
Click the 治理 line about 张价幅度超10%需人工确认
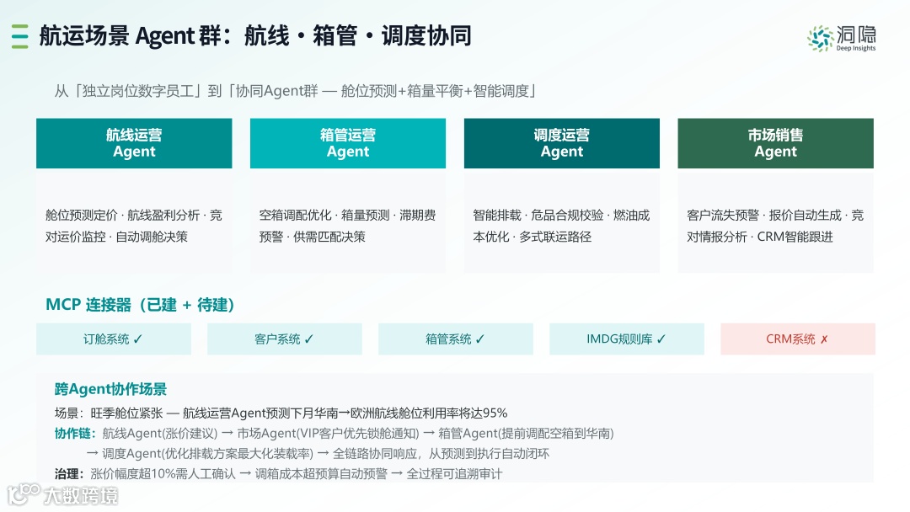pyautogui.click(x=279, y=474)
